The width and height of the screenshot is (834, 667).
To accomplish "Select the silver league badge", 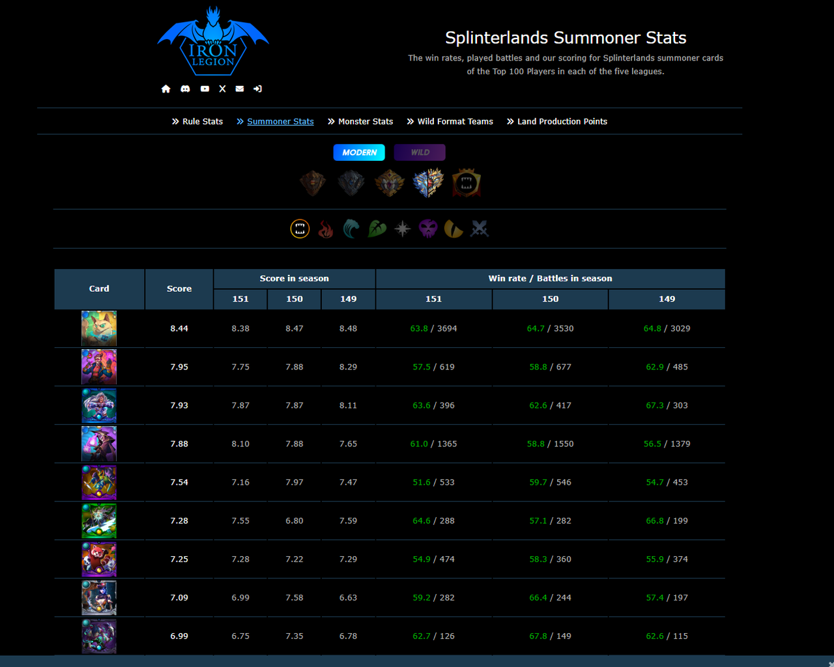I will coord(351,183).
